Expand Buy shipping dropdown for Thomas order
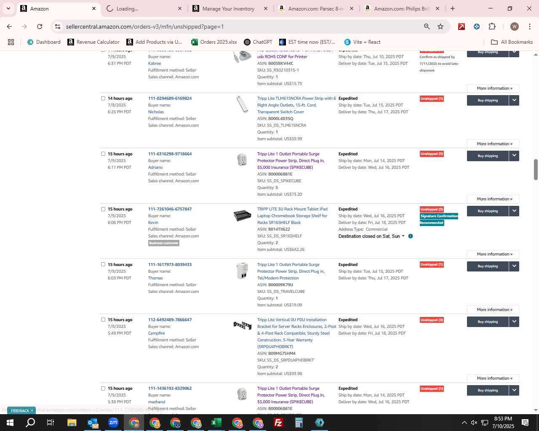Image resolution: width=539 pixels, height=431 pixels. pyautogui.click(x=514, y=266)
